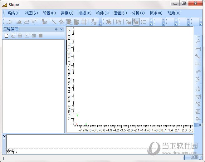
Task: Click the slope profile toolbar icon
Action: [19, 22]
